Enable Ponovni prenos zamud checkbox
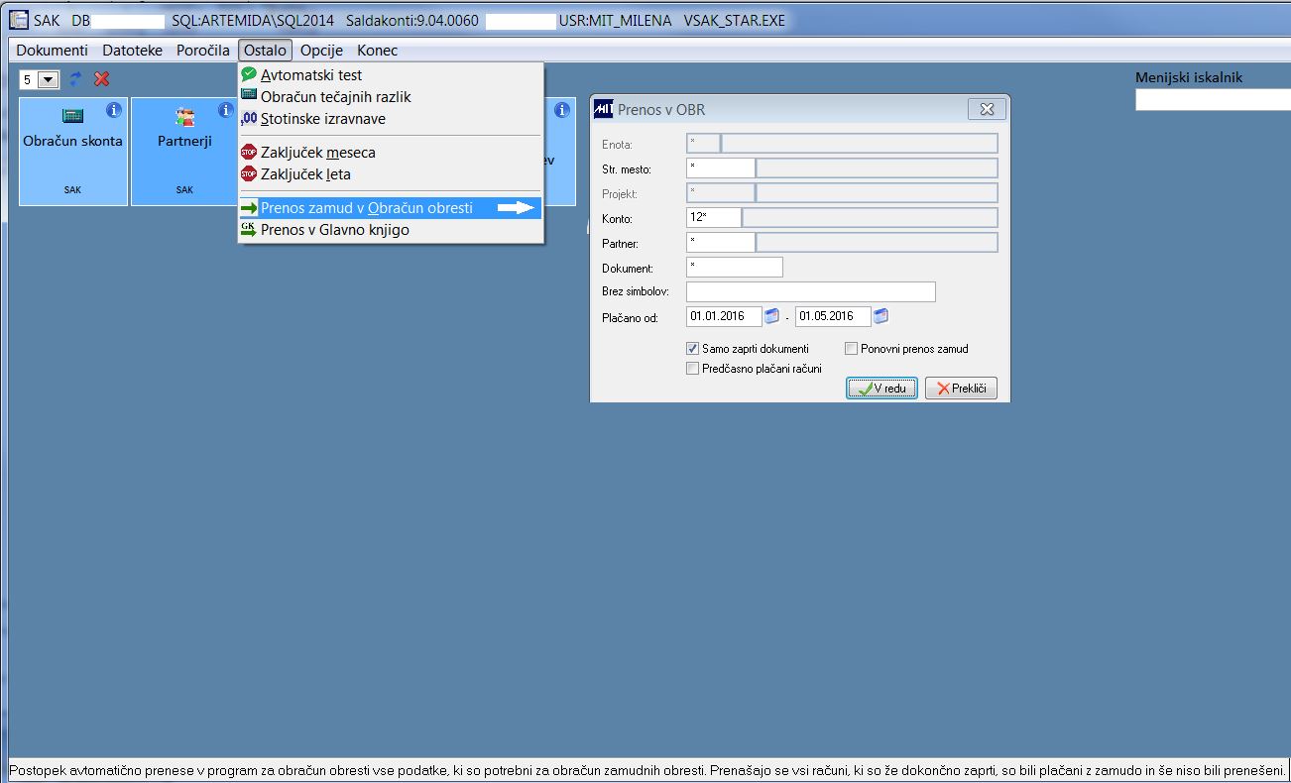 click(x=851, y=349)
